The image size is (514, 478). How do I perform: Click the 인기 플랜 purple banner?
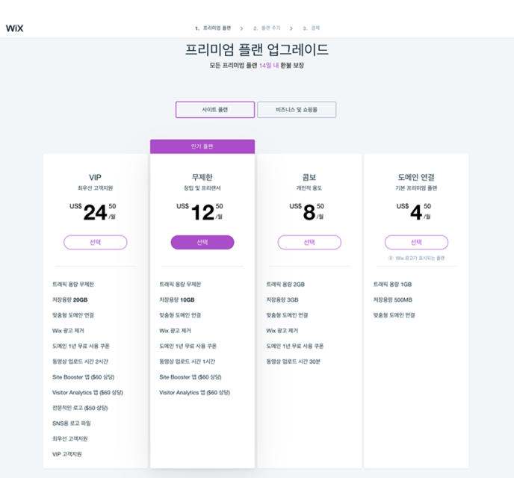click(x=202, y=146)
